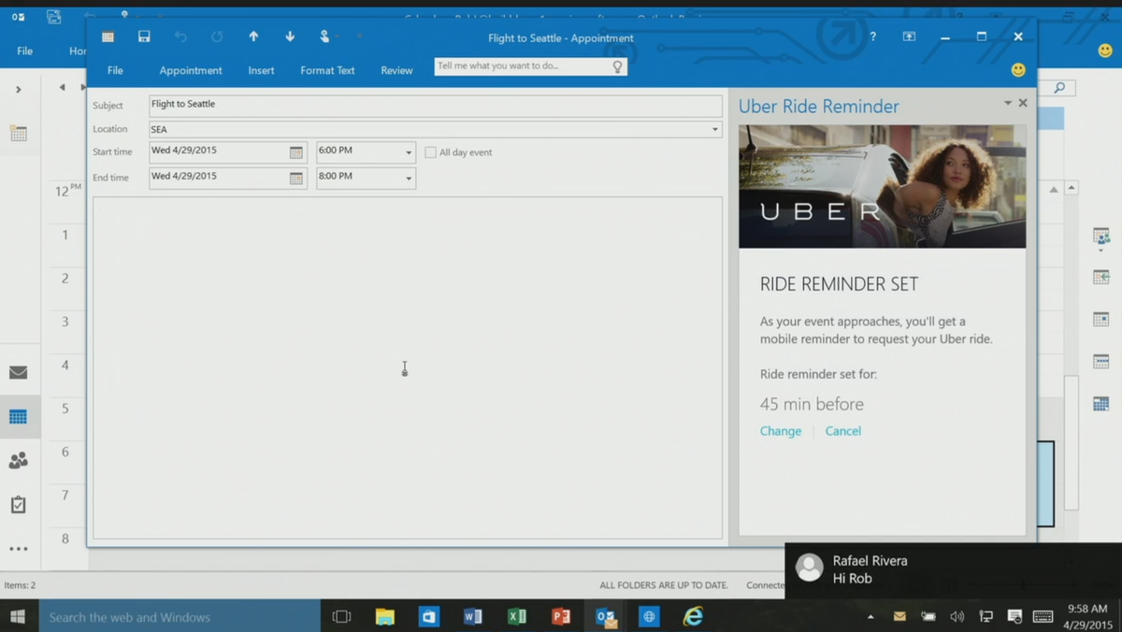Go to previous calendar period arrow in main Outlook

pyautogui.click(x=63, y=88)
